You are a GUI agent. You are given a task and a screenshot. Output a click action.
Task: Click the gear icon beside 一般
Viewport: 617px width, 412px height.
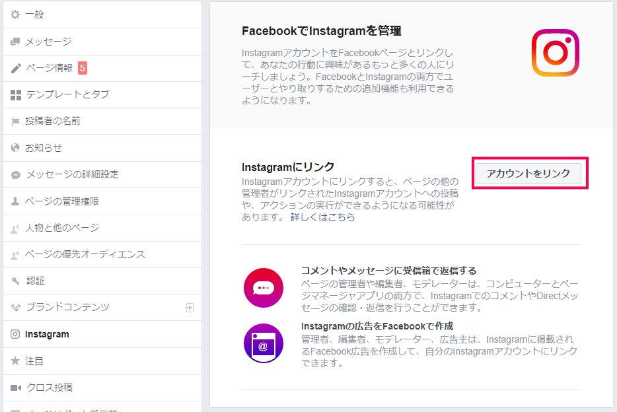click(x=15, y=15)
